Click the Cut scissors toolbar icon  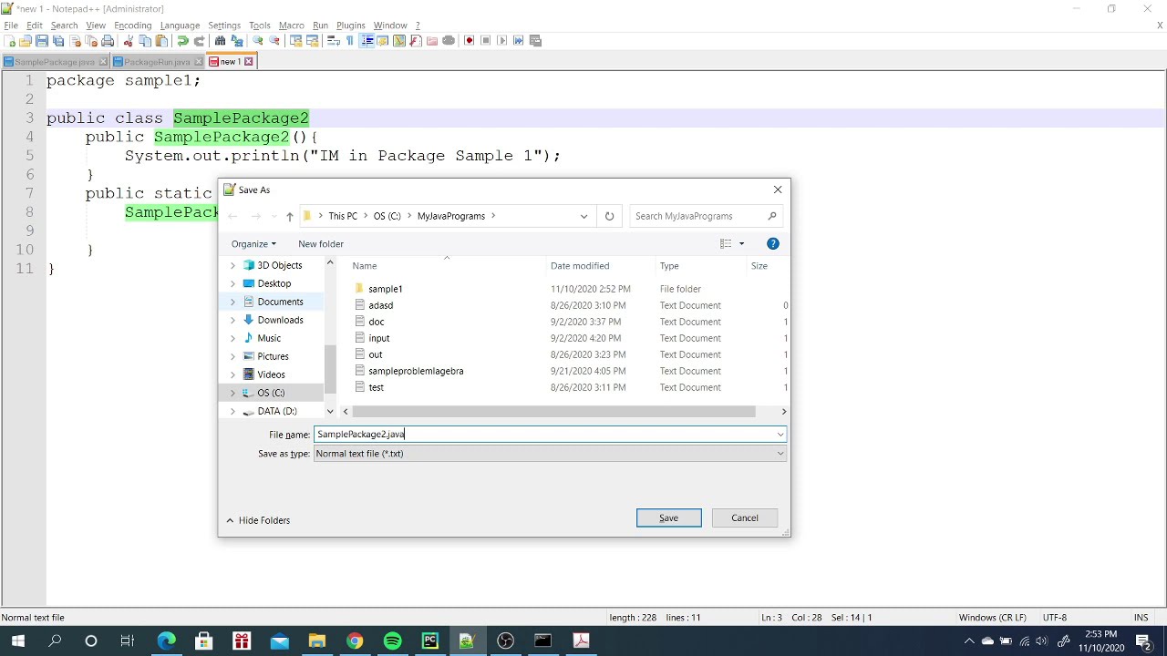128,41
